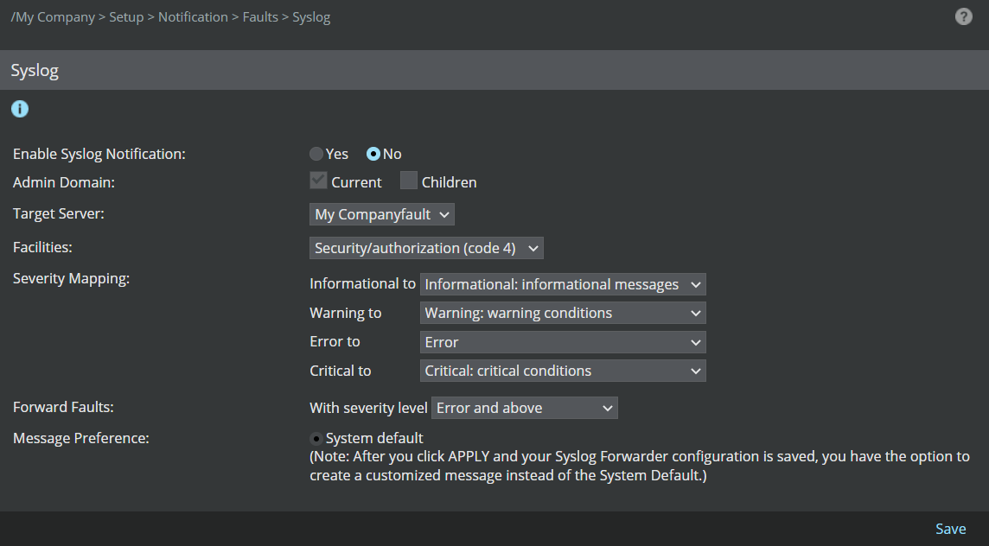Open the Target Server dropdown
Viewport: 989px width, 546px height.
pos(381,214)
